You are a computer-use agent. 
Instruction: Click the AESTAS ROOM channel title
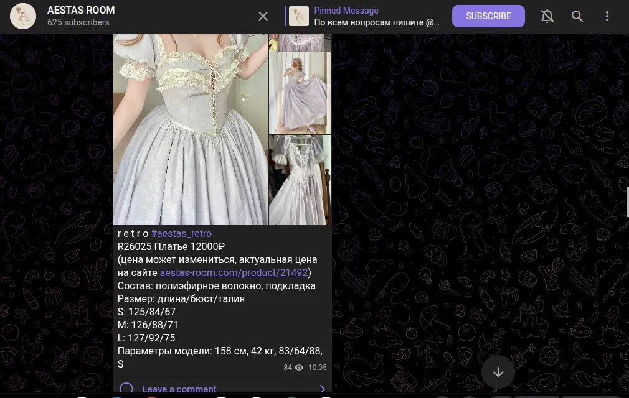pyautogui.click(x=81, y=10)
